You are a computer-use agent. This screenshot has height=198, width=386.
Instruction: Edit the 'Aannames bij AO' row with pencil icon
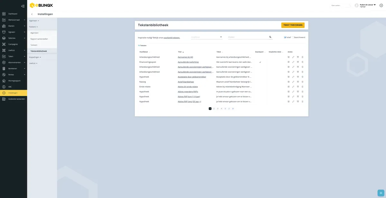293,57
